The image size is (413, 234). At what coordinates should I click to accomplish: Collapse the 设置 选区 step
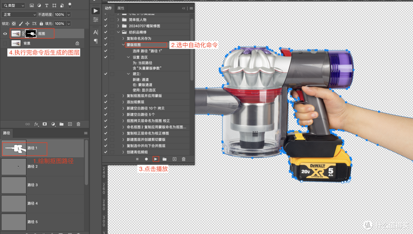tap(128, 57)
